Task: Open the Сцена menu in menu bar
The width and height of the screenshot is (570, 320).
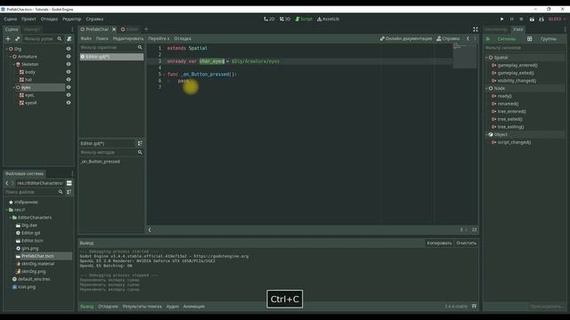Action: point(11,19)
